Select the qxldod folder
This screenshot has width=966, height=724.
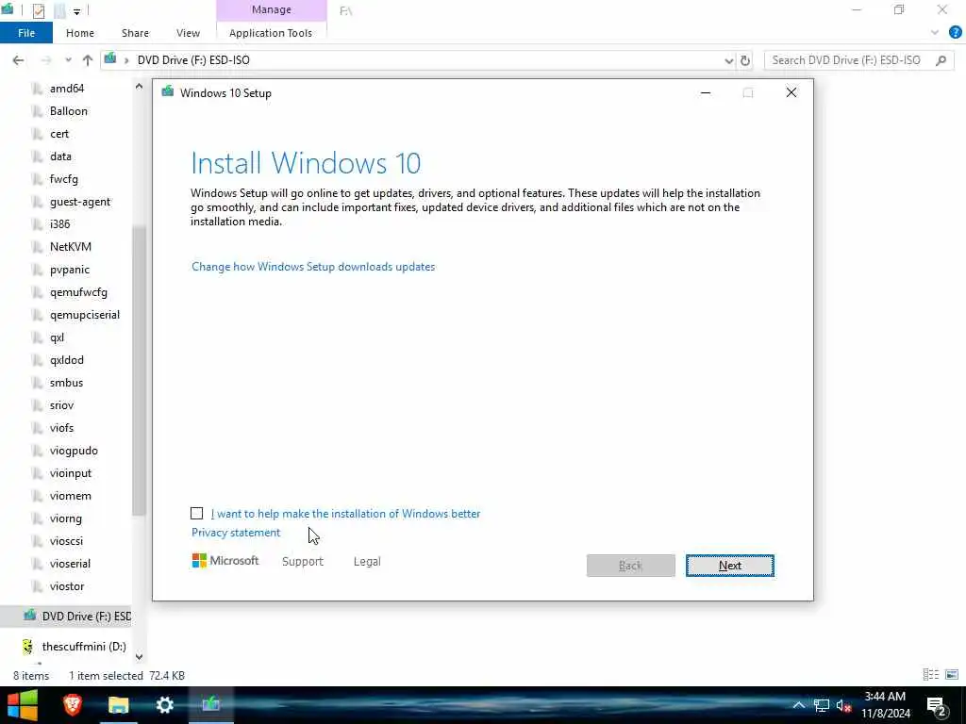[67, 360]
